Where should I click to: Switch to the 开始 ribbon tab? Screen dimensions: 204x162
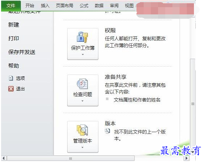(30, 6)
